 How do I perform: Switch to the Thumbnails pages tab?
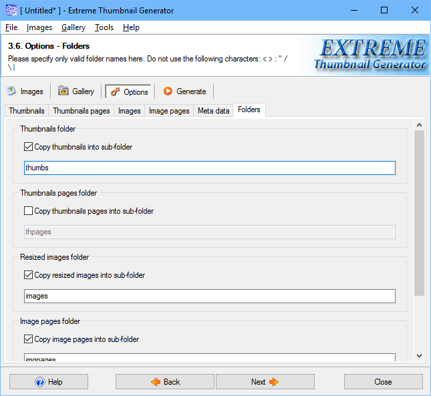82,111
